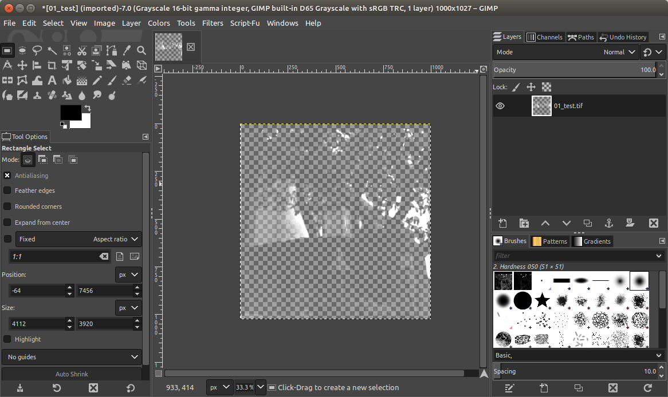Switch to the Patterns tab
The image size is (668, 397).
point(550,241)
